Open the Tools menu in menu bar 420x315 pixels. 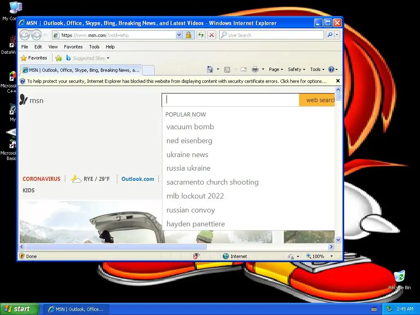click(94, 47)
